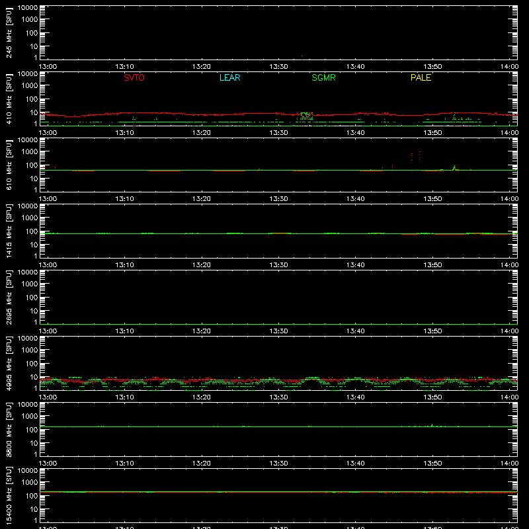Select the 1415 MHz [SFU] axis title
Image resolution: width=529 pixels, height=529 pixels.
point(9,231)
